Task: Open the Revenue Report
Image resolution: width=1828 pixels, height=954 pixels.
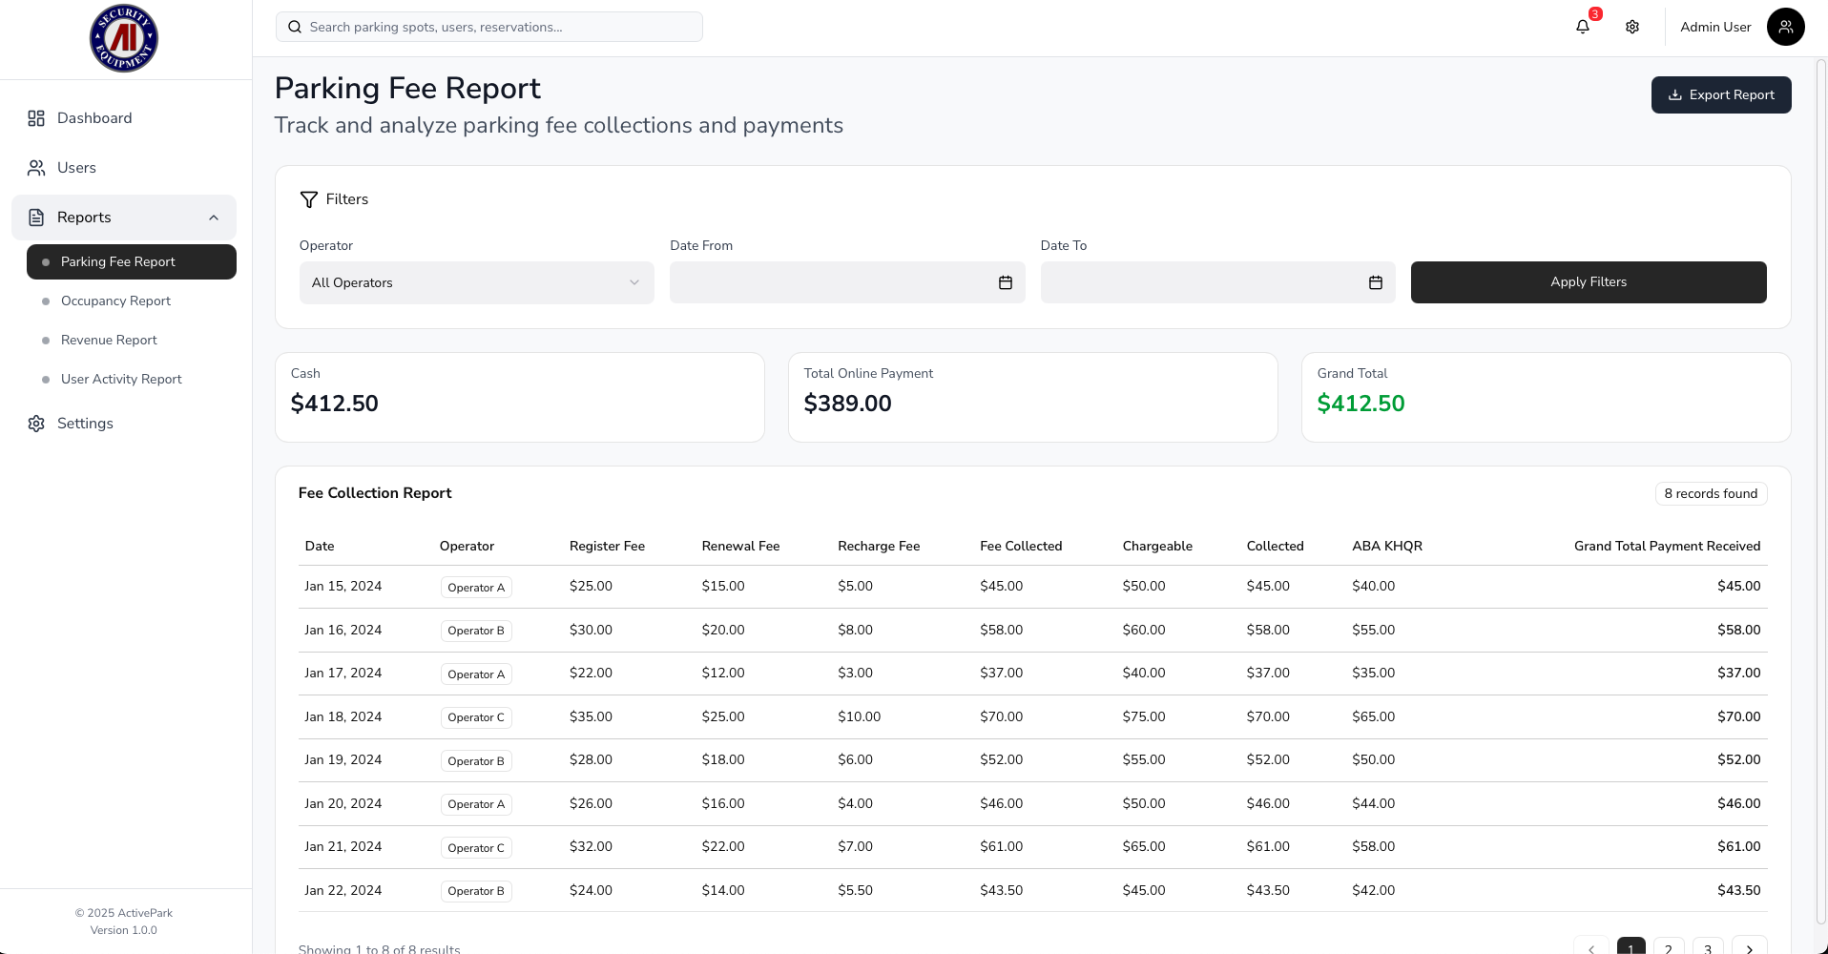Action: (x=109, y=340)
